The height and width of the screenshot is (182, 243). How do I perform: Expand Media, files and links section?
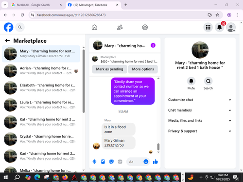pos(200,120)
